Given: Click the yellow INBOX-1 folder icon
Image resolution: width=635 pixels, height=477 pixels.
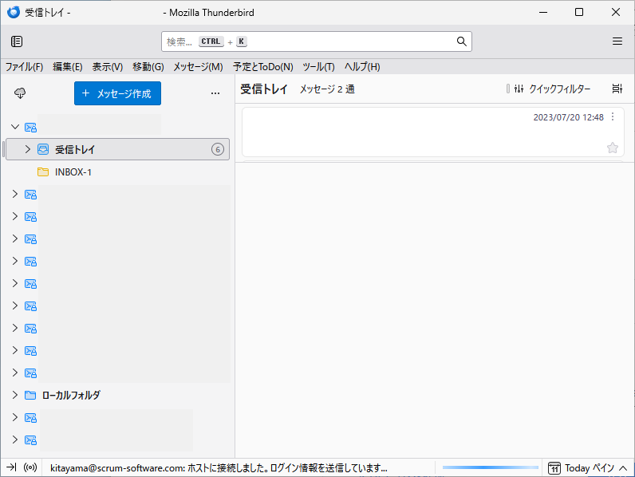Looking at the screenshot, I should 43,171.
